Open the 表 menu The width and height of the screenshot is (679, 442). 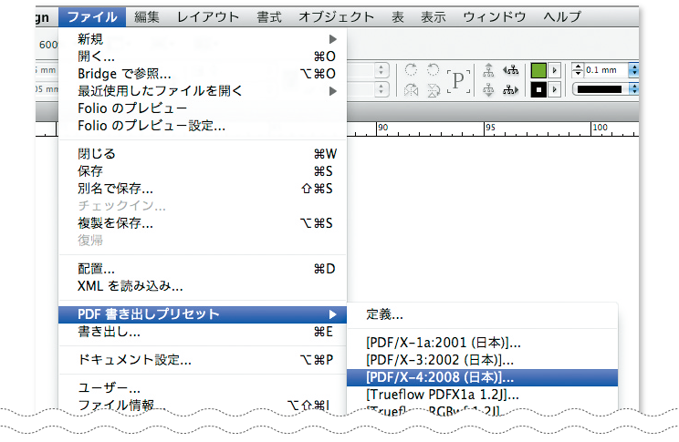click(398, 17)
